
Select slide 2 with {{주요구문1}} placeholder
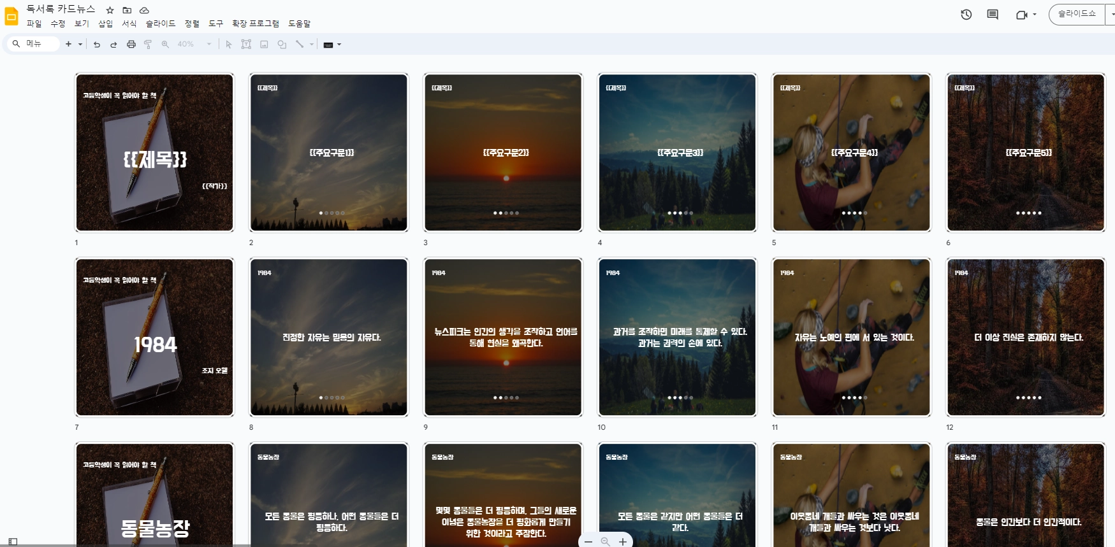point(329,153)
